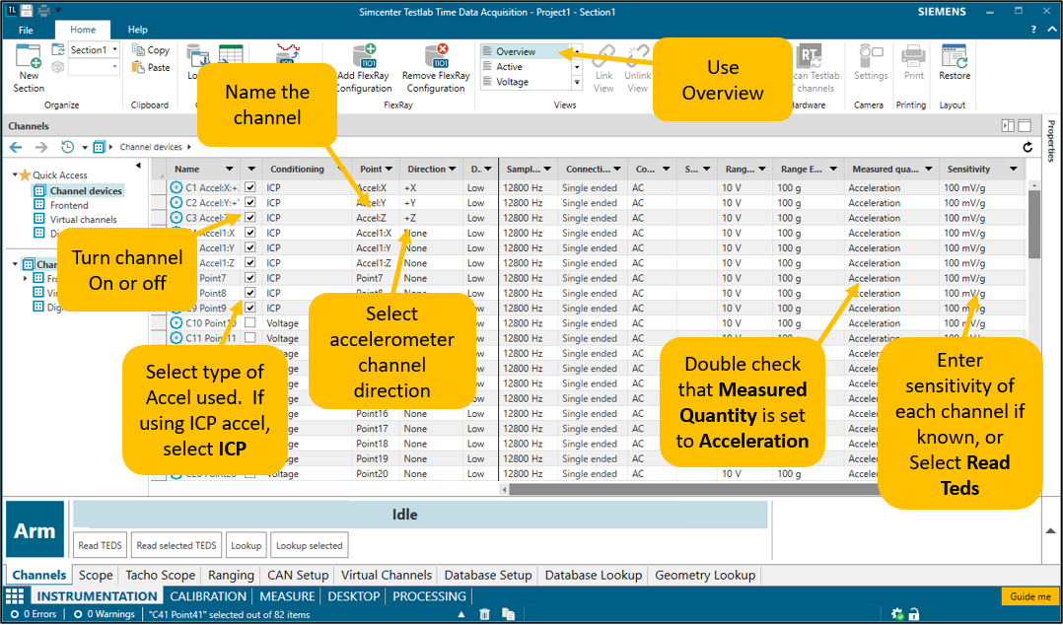
Task: Enable the checkbox for C10 Point10
Action: (250, 323)
